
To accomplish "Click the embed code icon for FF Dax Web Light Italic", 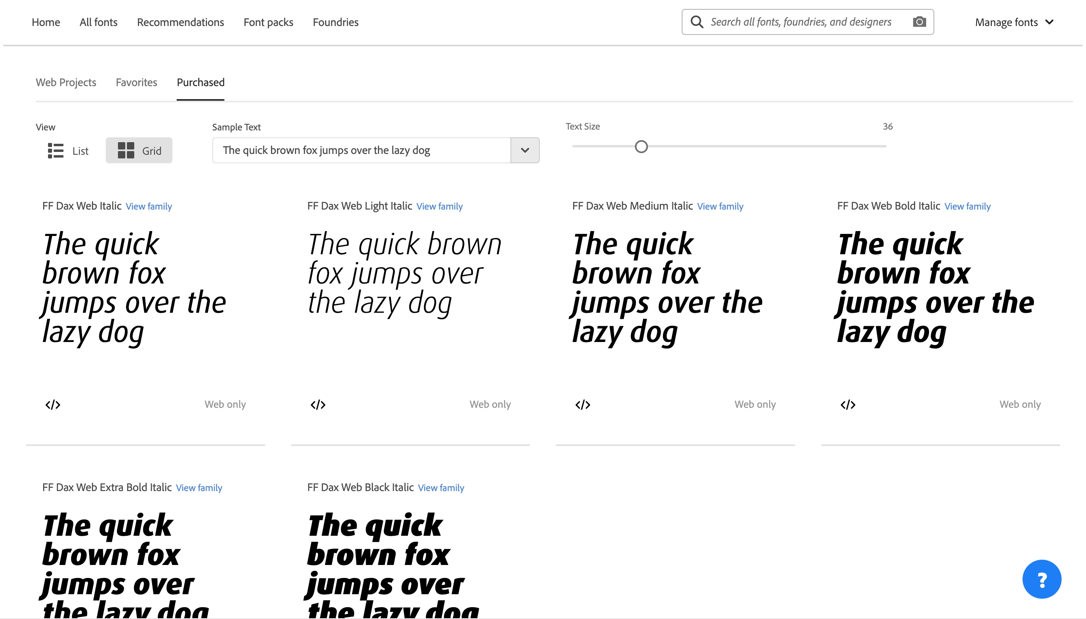I will pos(318,404).
